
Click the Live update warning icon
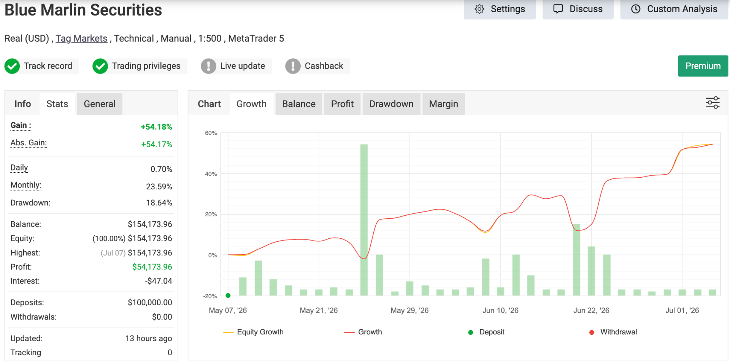208,66
